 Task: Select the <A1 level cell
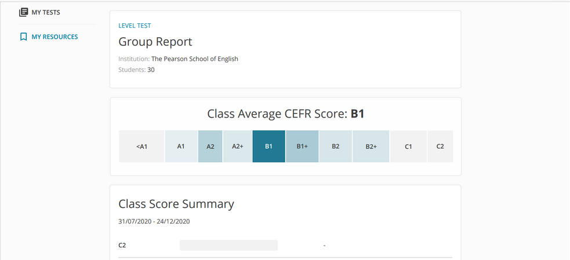click(141, 147)
